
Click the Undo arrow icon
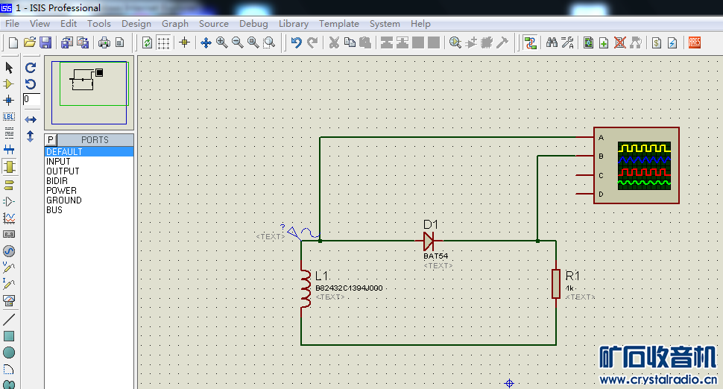point(296,42)
